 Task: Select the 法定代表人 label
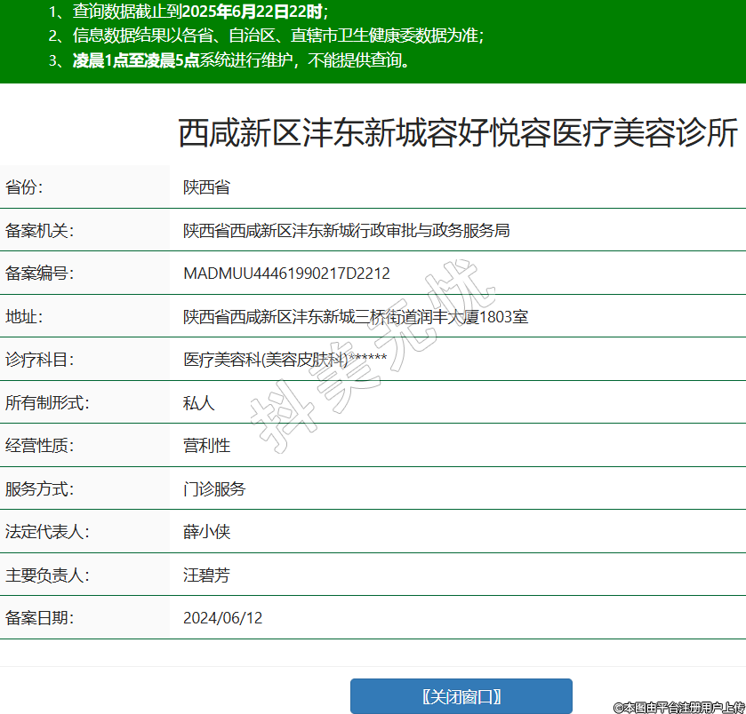point(47,532)
